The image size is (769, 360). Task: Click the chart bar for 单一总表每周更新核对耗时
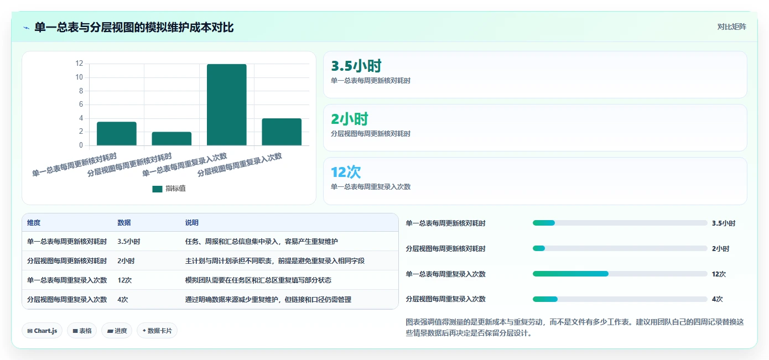(x=117, y=134)
